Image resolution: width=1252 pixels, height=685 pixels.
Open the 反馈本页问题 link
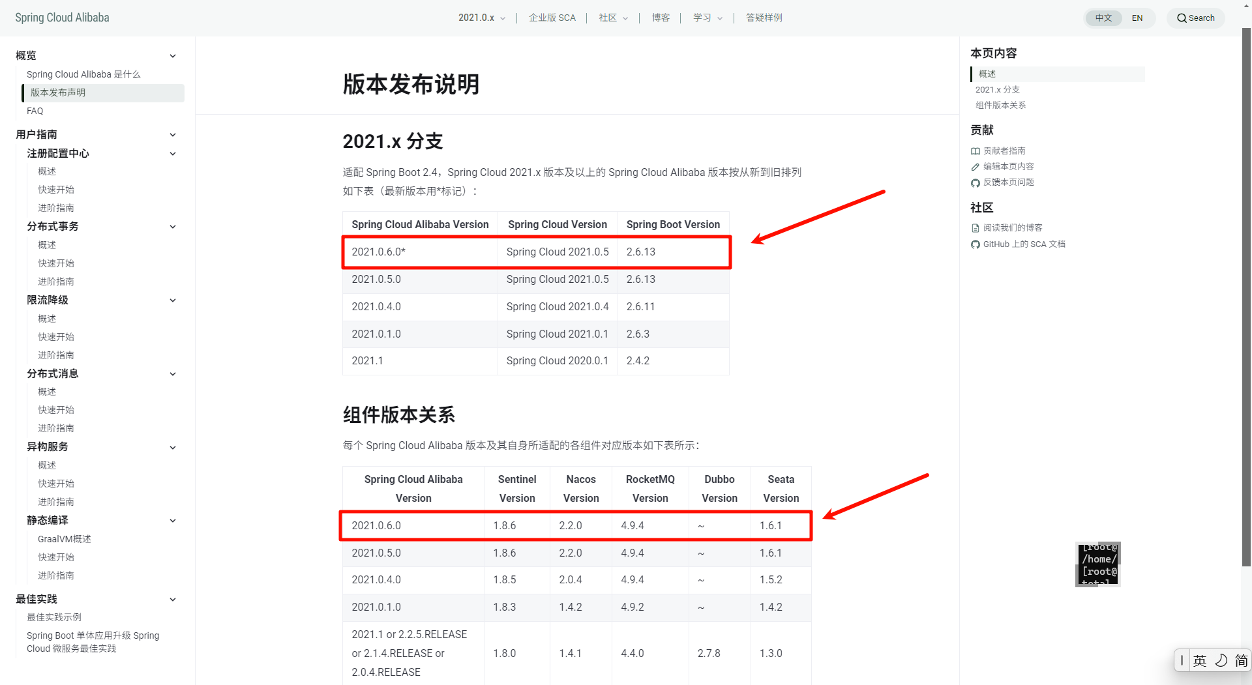tap(1009, 182)
